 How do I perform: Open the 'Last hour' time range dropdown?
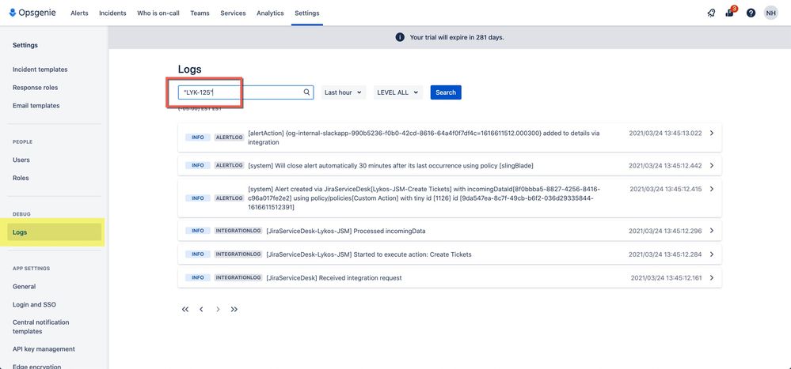click(344, 92)
